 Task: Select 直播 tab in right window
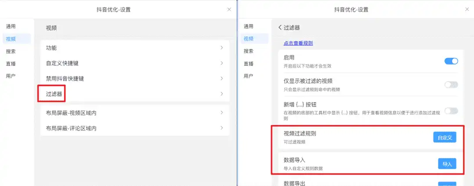[248, 64]
